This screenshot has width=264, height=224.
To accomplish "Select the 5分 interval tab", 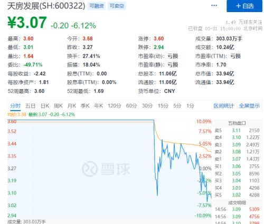I will pyautogui.click(x=177, y=106).
